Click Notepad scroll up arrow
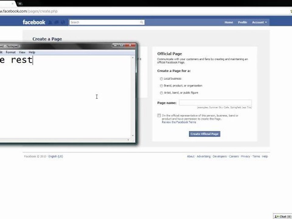Image resolution: width=292 pixels, height=219 pixels. tap(133, 58)
